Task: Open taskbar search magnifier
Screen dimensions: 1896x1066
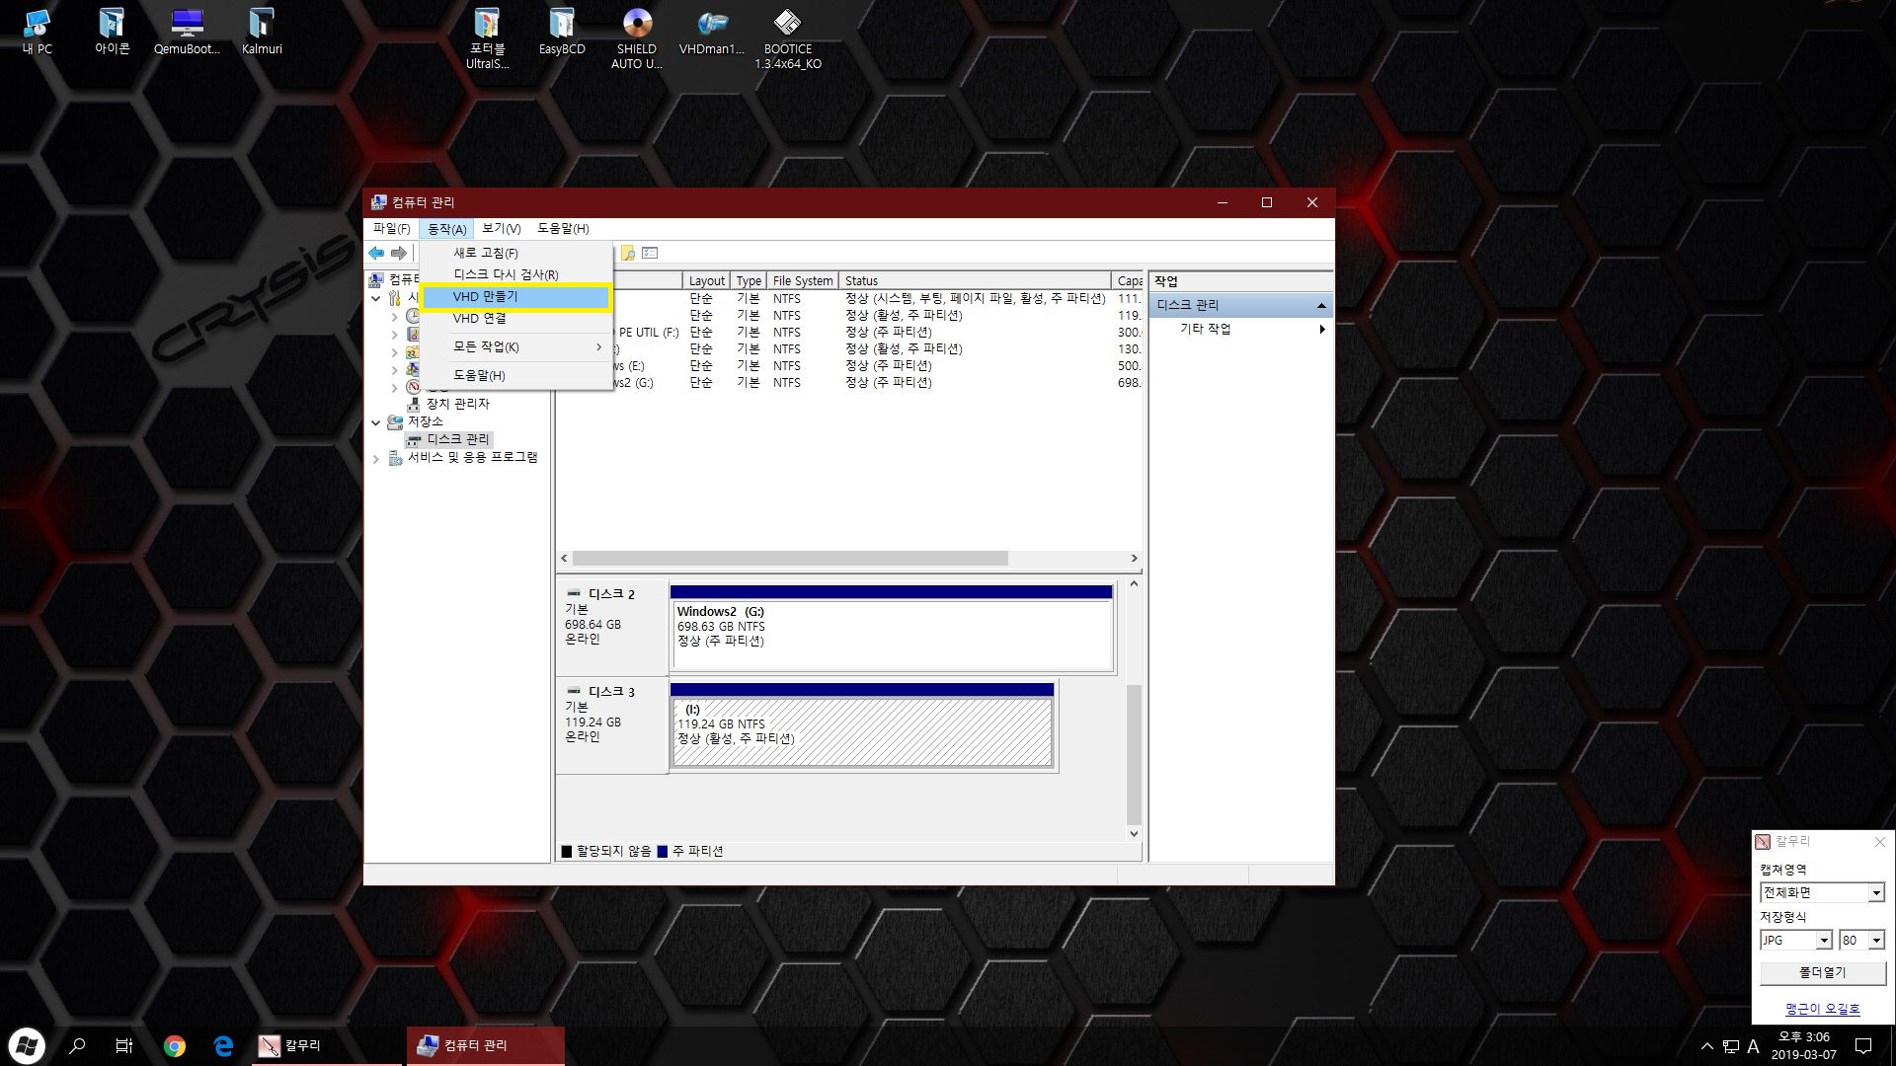Action: pos(77,1045)
